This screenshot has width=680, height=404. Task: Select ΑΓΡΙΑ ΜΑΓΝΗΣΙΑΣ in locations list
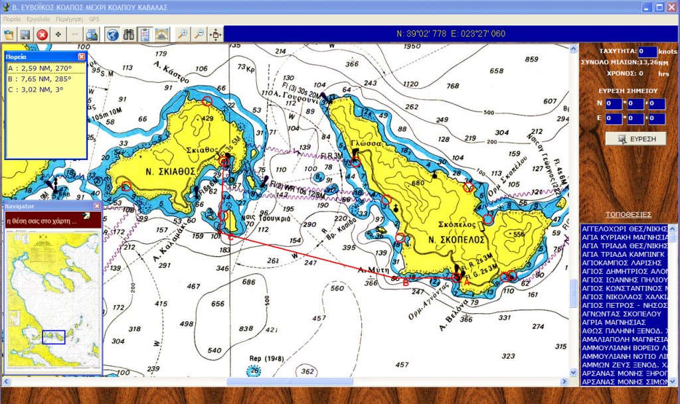click(x=624, y=322)
